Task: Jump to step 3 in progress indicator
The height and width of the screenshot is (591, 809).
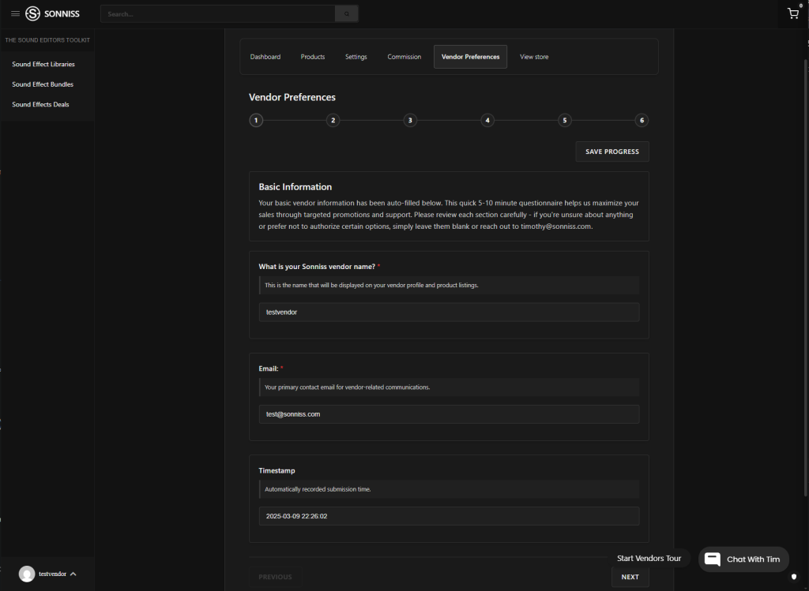Action: click(410, 121)
